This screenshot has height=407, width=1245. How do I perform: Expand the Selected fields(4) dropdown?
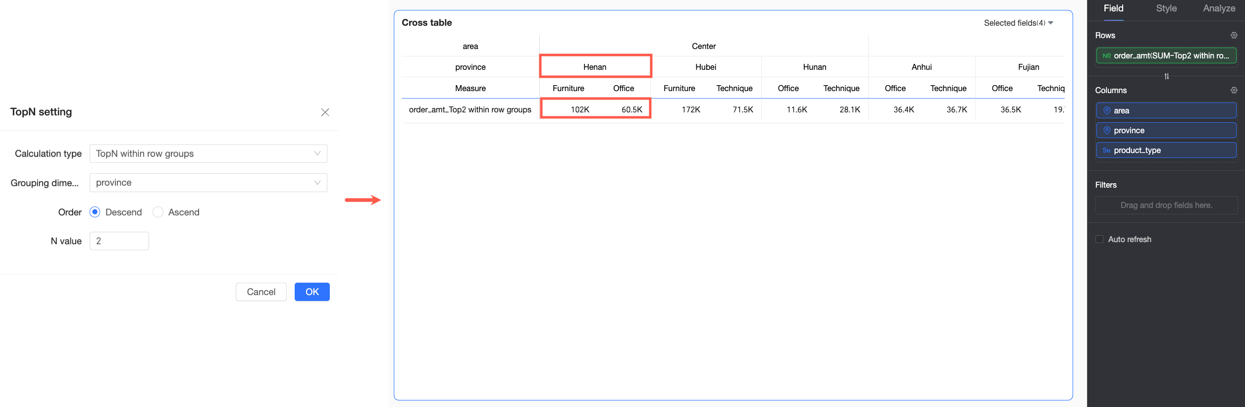coord(1019,23)
